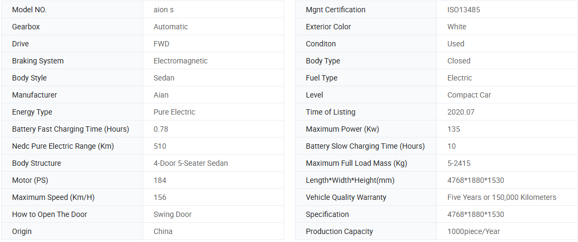Select the "2020.07" listing time value
Screen dimensions: 578x242
[461, 112]
